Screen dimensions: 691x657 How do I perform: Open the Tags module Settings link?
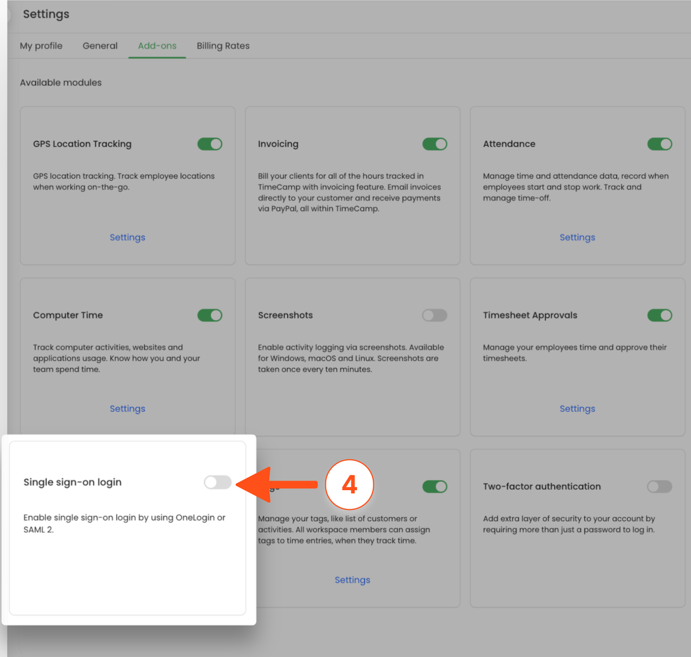coord(352,580)
